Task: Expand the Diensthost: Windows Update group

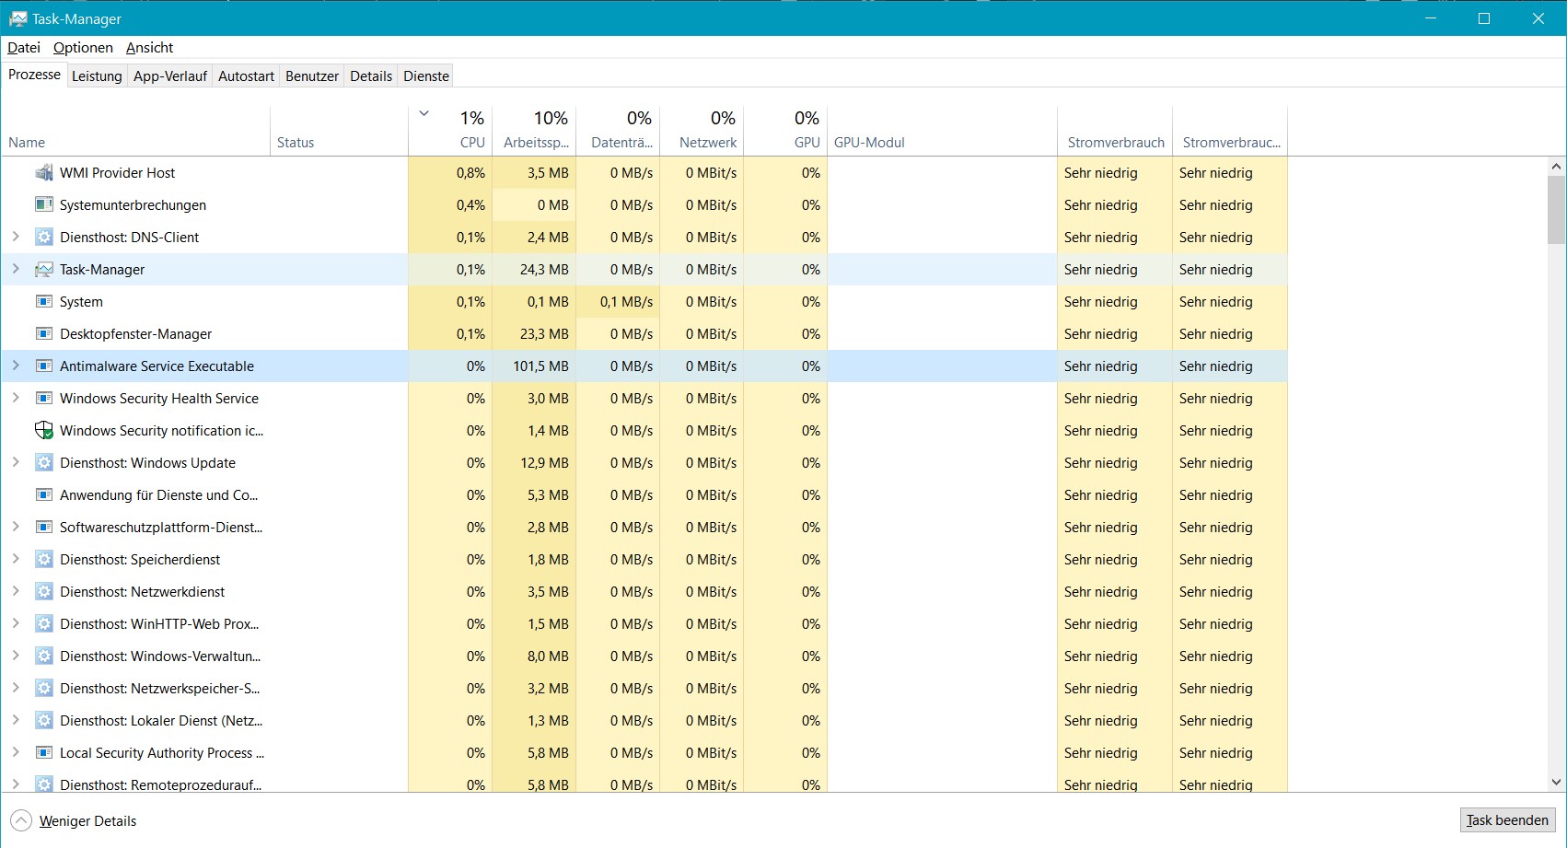Action: point(16,462)
